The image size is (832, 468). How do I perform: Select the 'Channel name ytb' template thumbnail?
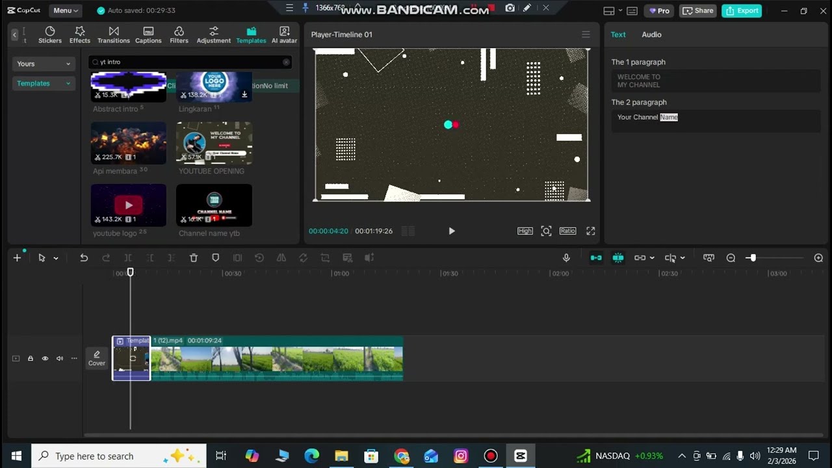pyautogui.click(x=214, y=205)
